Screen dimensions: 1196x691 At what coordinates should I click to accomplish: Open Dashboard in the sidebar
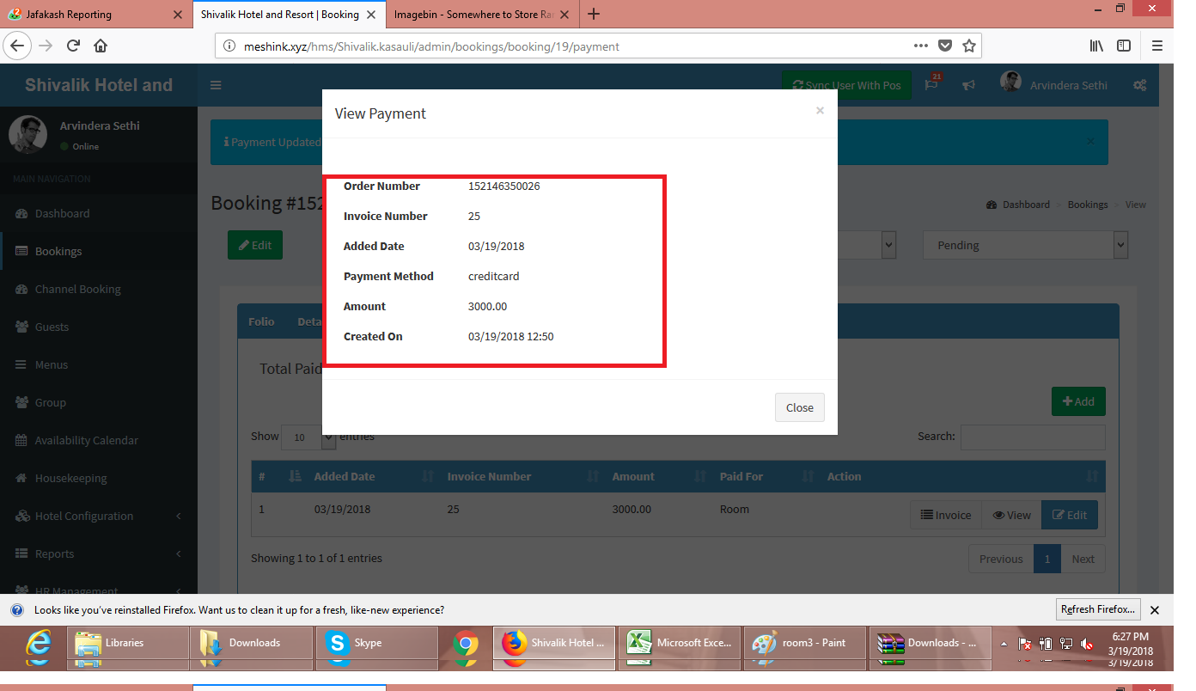[99, 213]
